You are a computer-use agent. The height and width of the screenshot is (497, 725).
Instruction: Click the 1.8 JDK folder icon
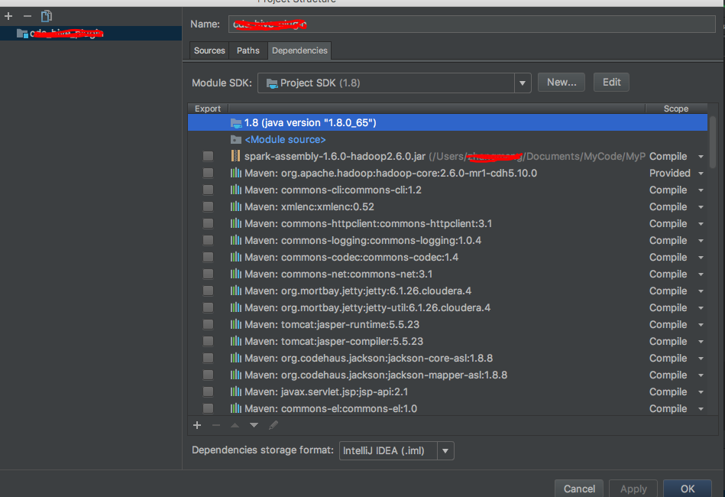pos(236,122)
